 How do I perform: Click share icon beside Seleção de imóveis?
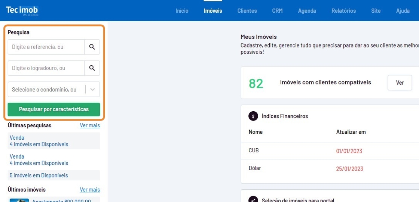tap(253, 200)
